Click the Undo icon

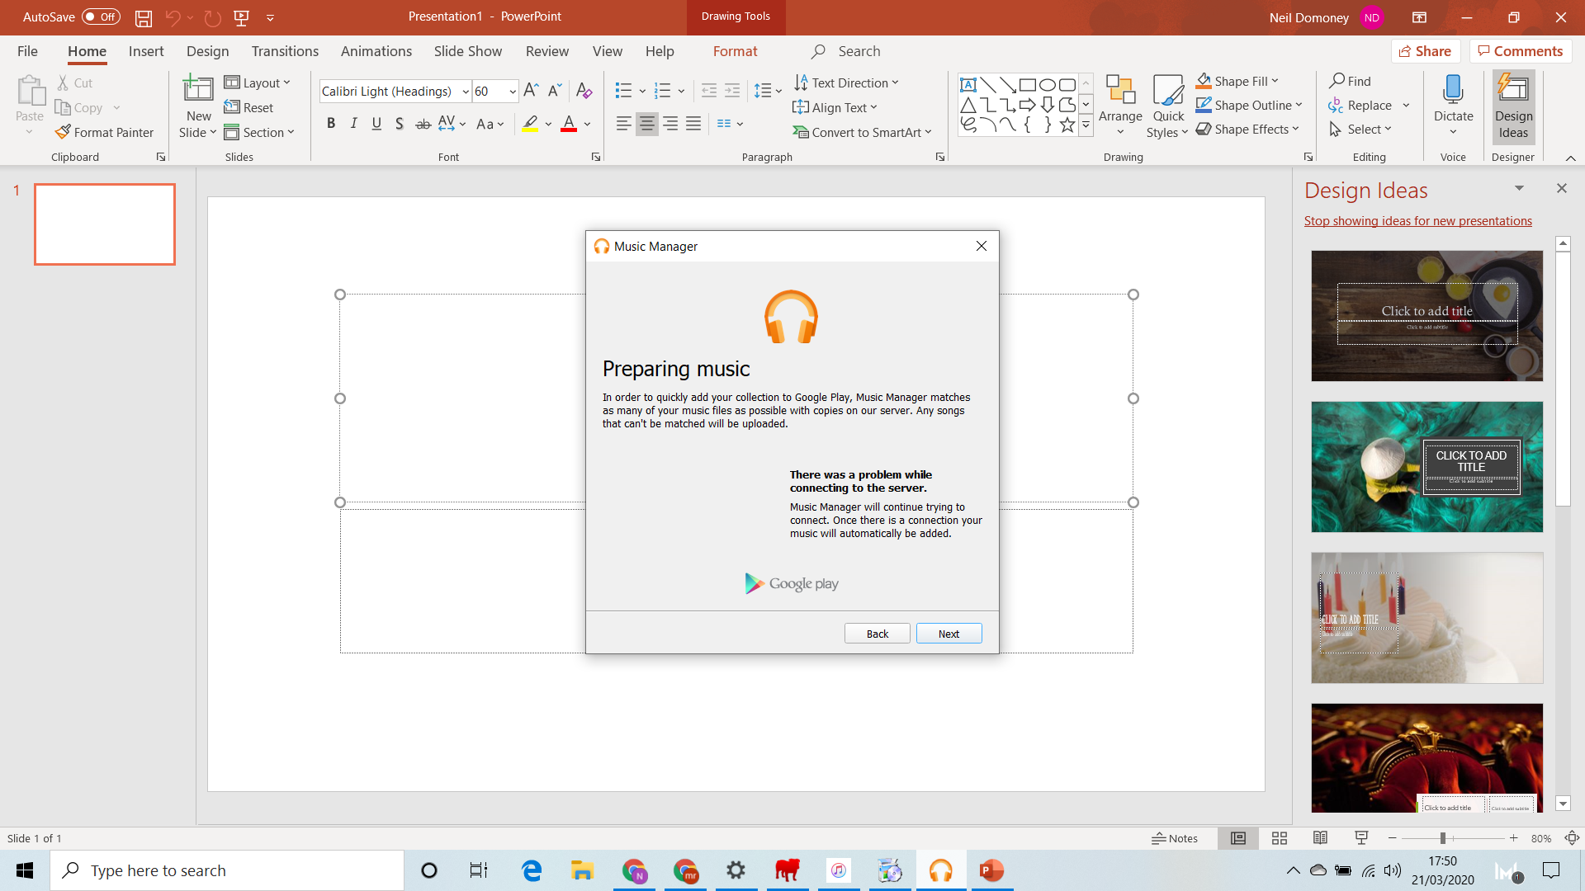[x=173, y=17]
